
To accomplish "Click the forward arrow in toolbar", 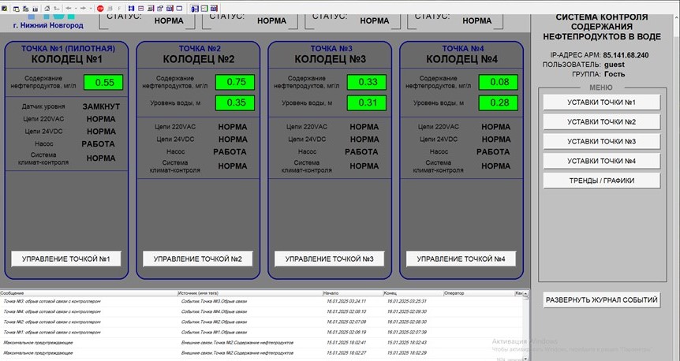I will tap(83, 8).
